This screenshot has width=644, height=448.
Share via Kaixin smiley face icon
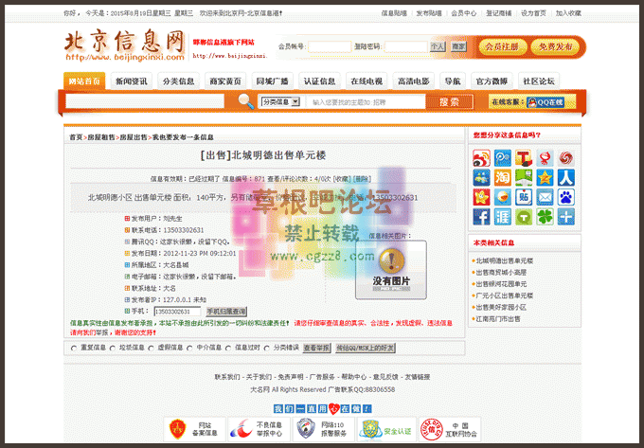pyautogui.click(x=503, y=197)
